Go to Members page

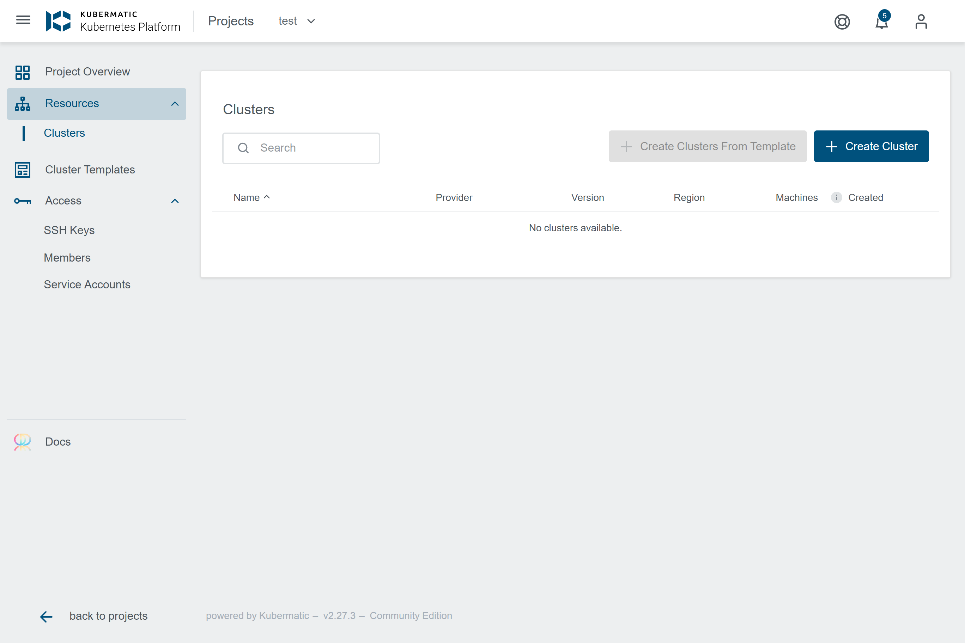67,258
